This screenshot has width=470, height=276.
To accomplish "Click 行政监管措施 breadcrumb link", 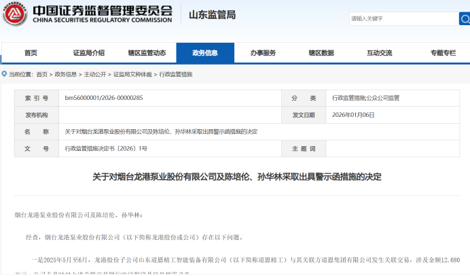I will point(176,74).
